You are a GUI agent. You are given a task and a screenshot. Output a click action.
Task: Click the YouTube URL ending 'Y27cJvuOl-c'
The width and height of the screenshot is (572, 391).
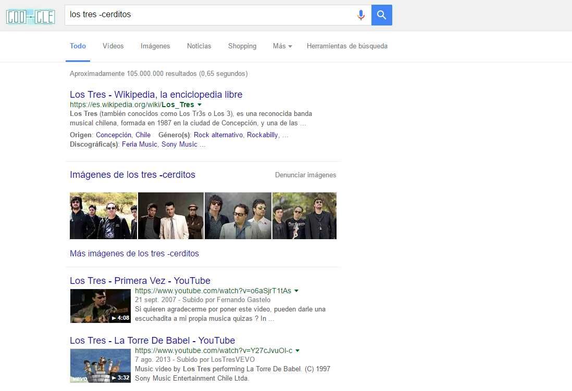[214, 350]
